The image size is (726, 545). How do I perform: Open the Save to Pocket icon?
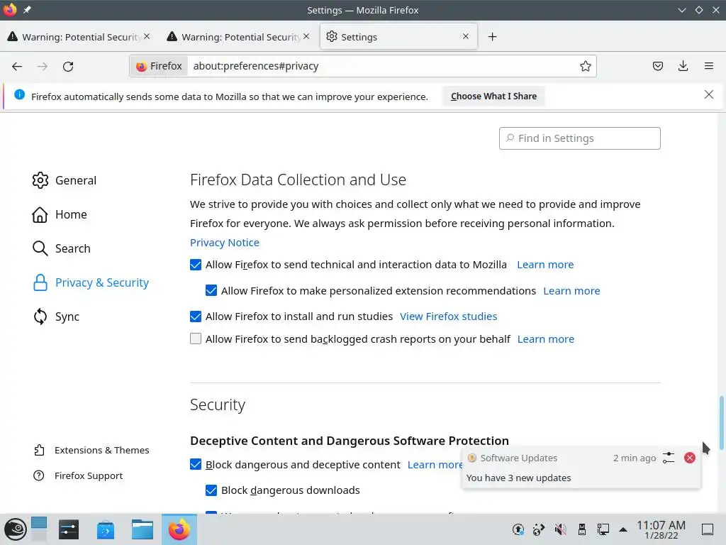pyautogui.click(x=658, y=66)
